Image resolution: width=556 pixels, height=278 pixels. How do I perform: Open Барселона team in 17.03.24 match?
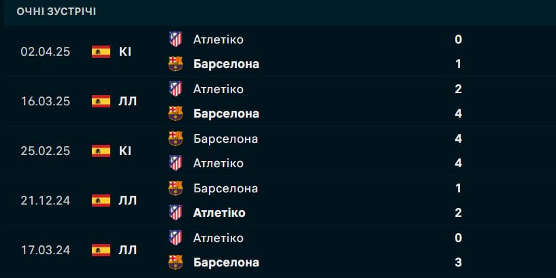pos(226,262)
